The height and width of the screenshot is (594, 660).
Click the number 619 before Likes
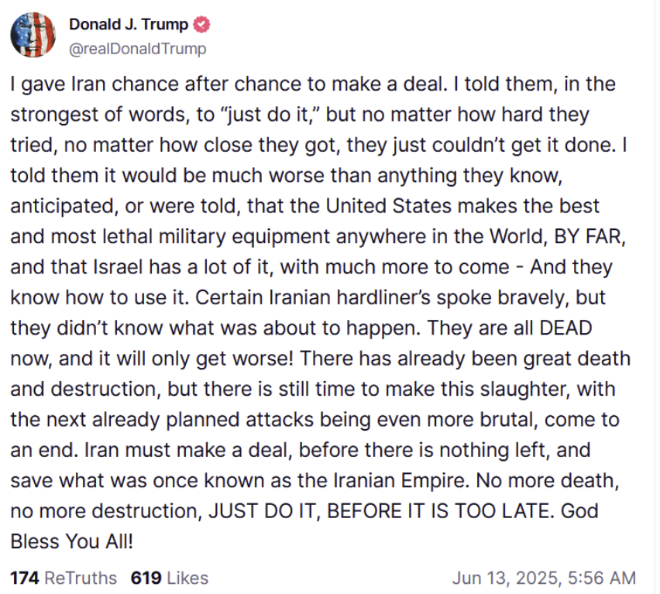146,578
